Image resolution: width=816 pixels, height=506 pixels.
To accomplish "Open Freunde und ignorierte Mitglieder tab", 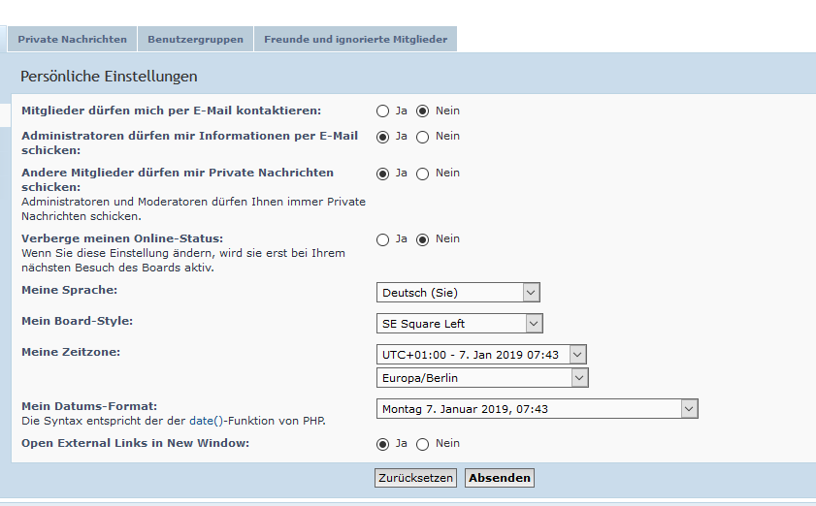I will click(x=355, y=40).
